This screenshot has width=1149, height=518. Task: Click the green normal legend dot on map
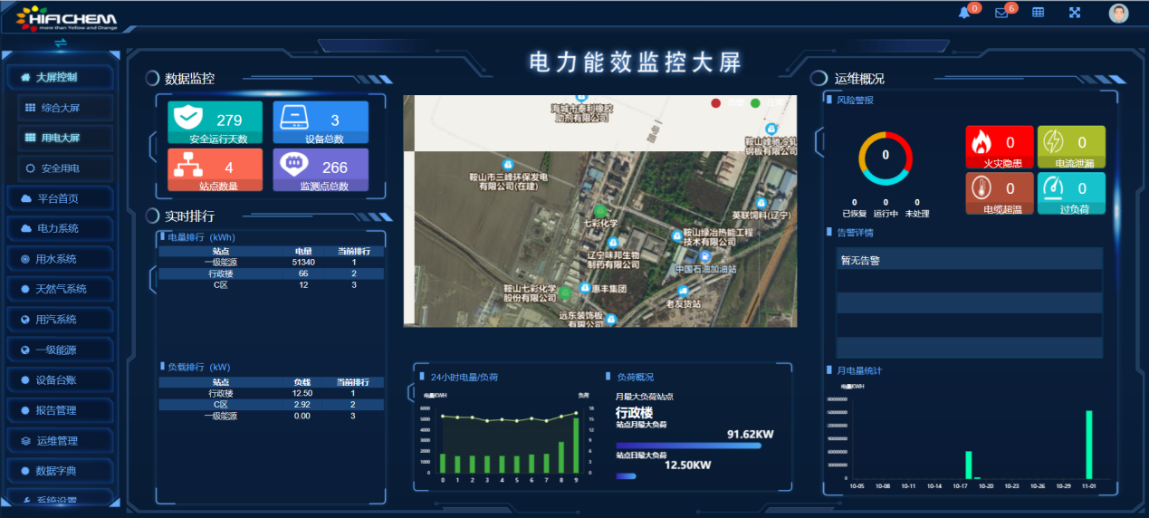(x=755, y=103)
